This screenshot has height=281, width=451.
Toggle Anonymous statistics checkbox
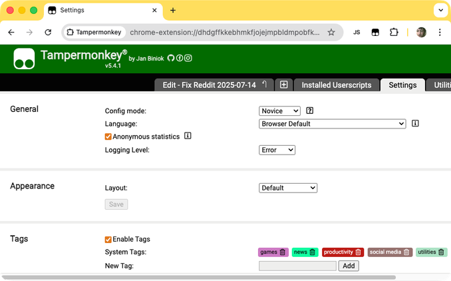point(108,137)
